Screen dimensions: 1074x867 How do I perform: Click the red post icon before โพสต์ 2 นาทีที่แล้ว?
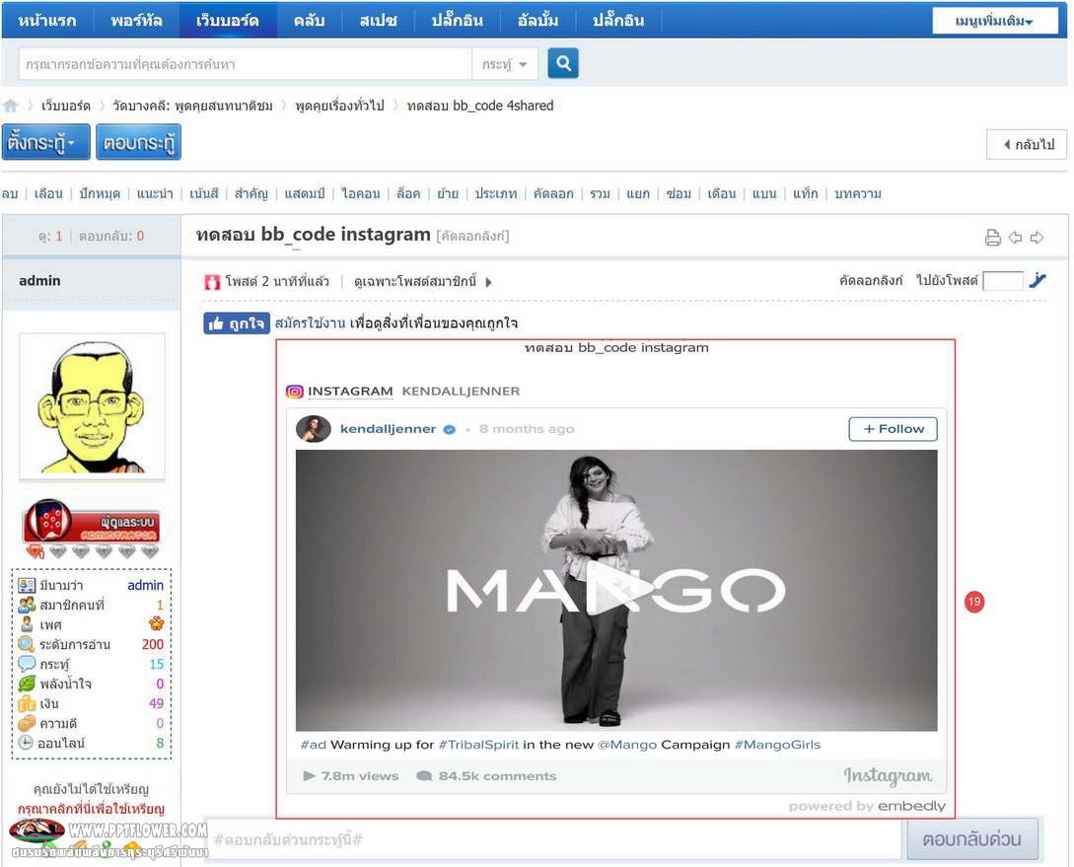pyautogui.click(x=212, y=281)
